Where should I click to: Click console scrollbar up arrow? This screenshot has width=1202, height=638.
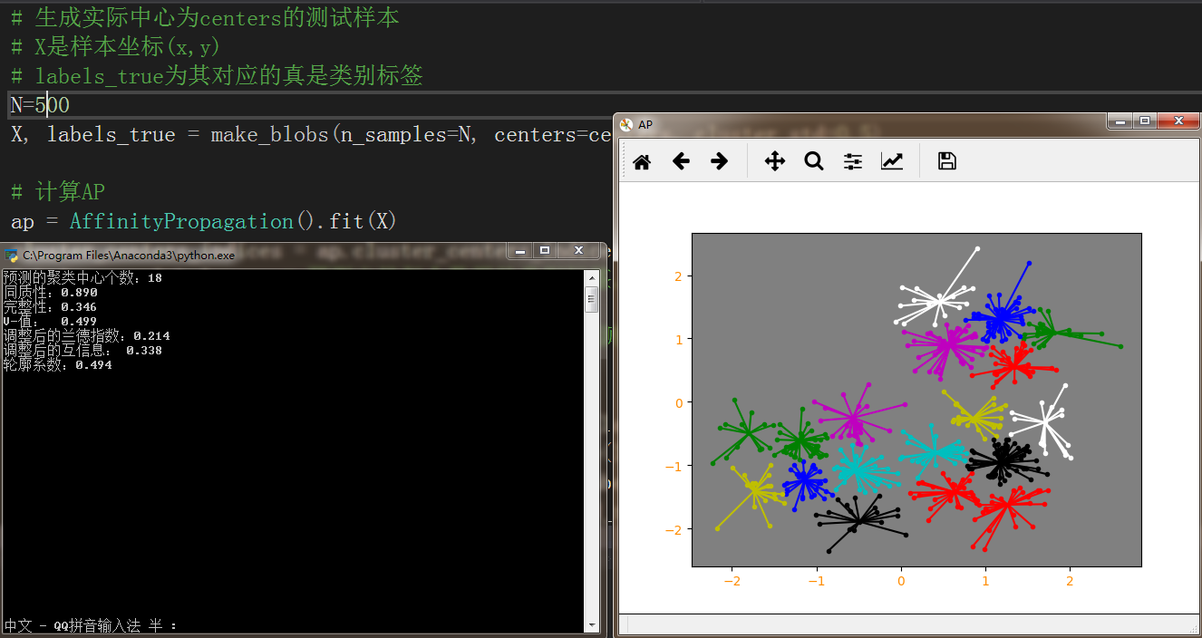point(593,277)
